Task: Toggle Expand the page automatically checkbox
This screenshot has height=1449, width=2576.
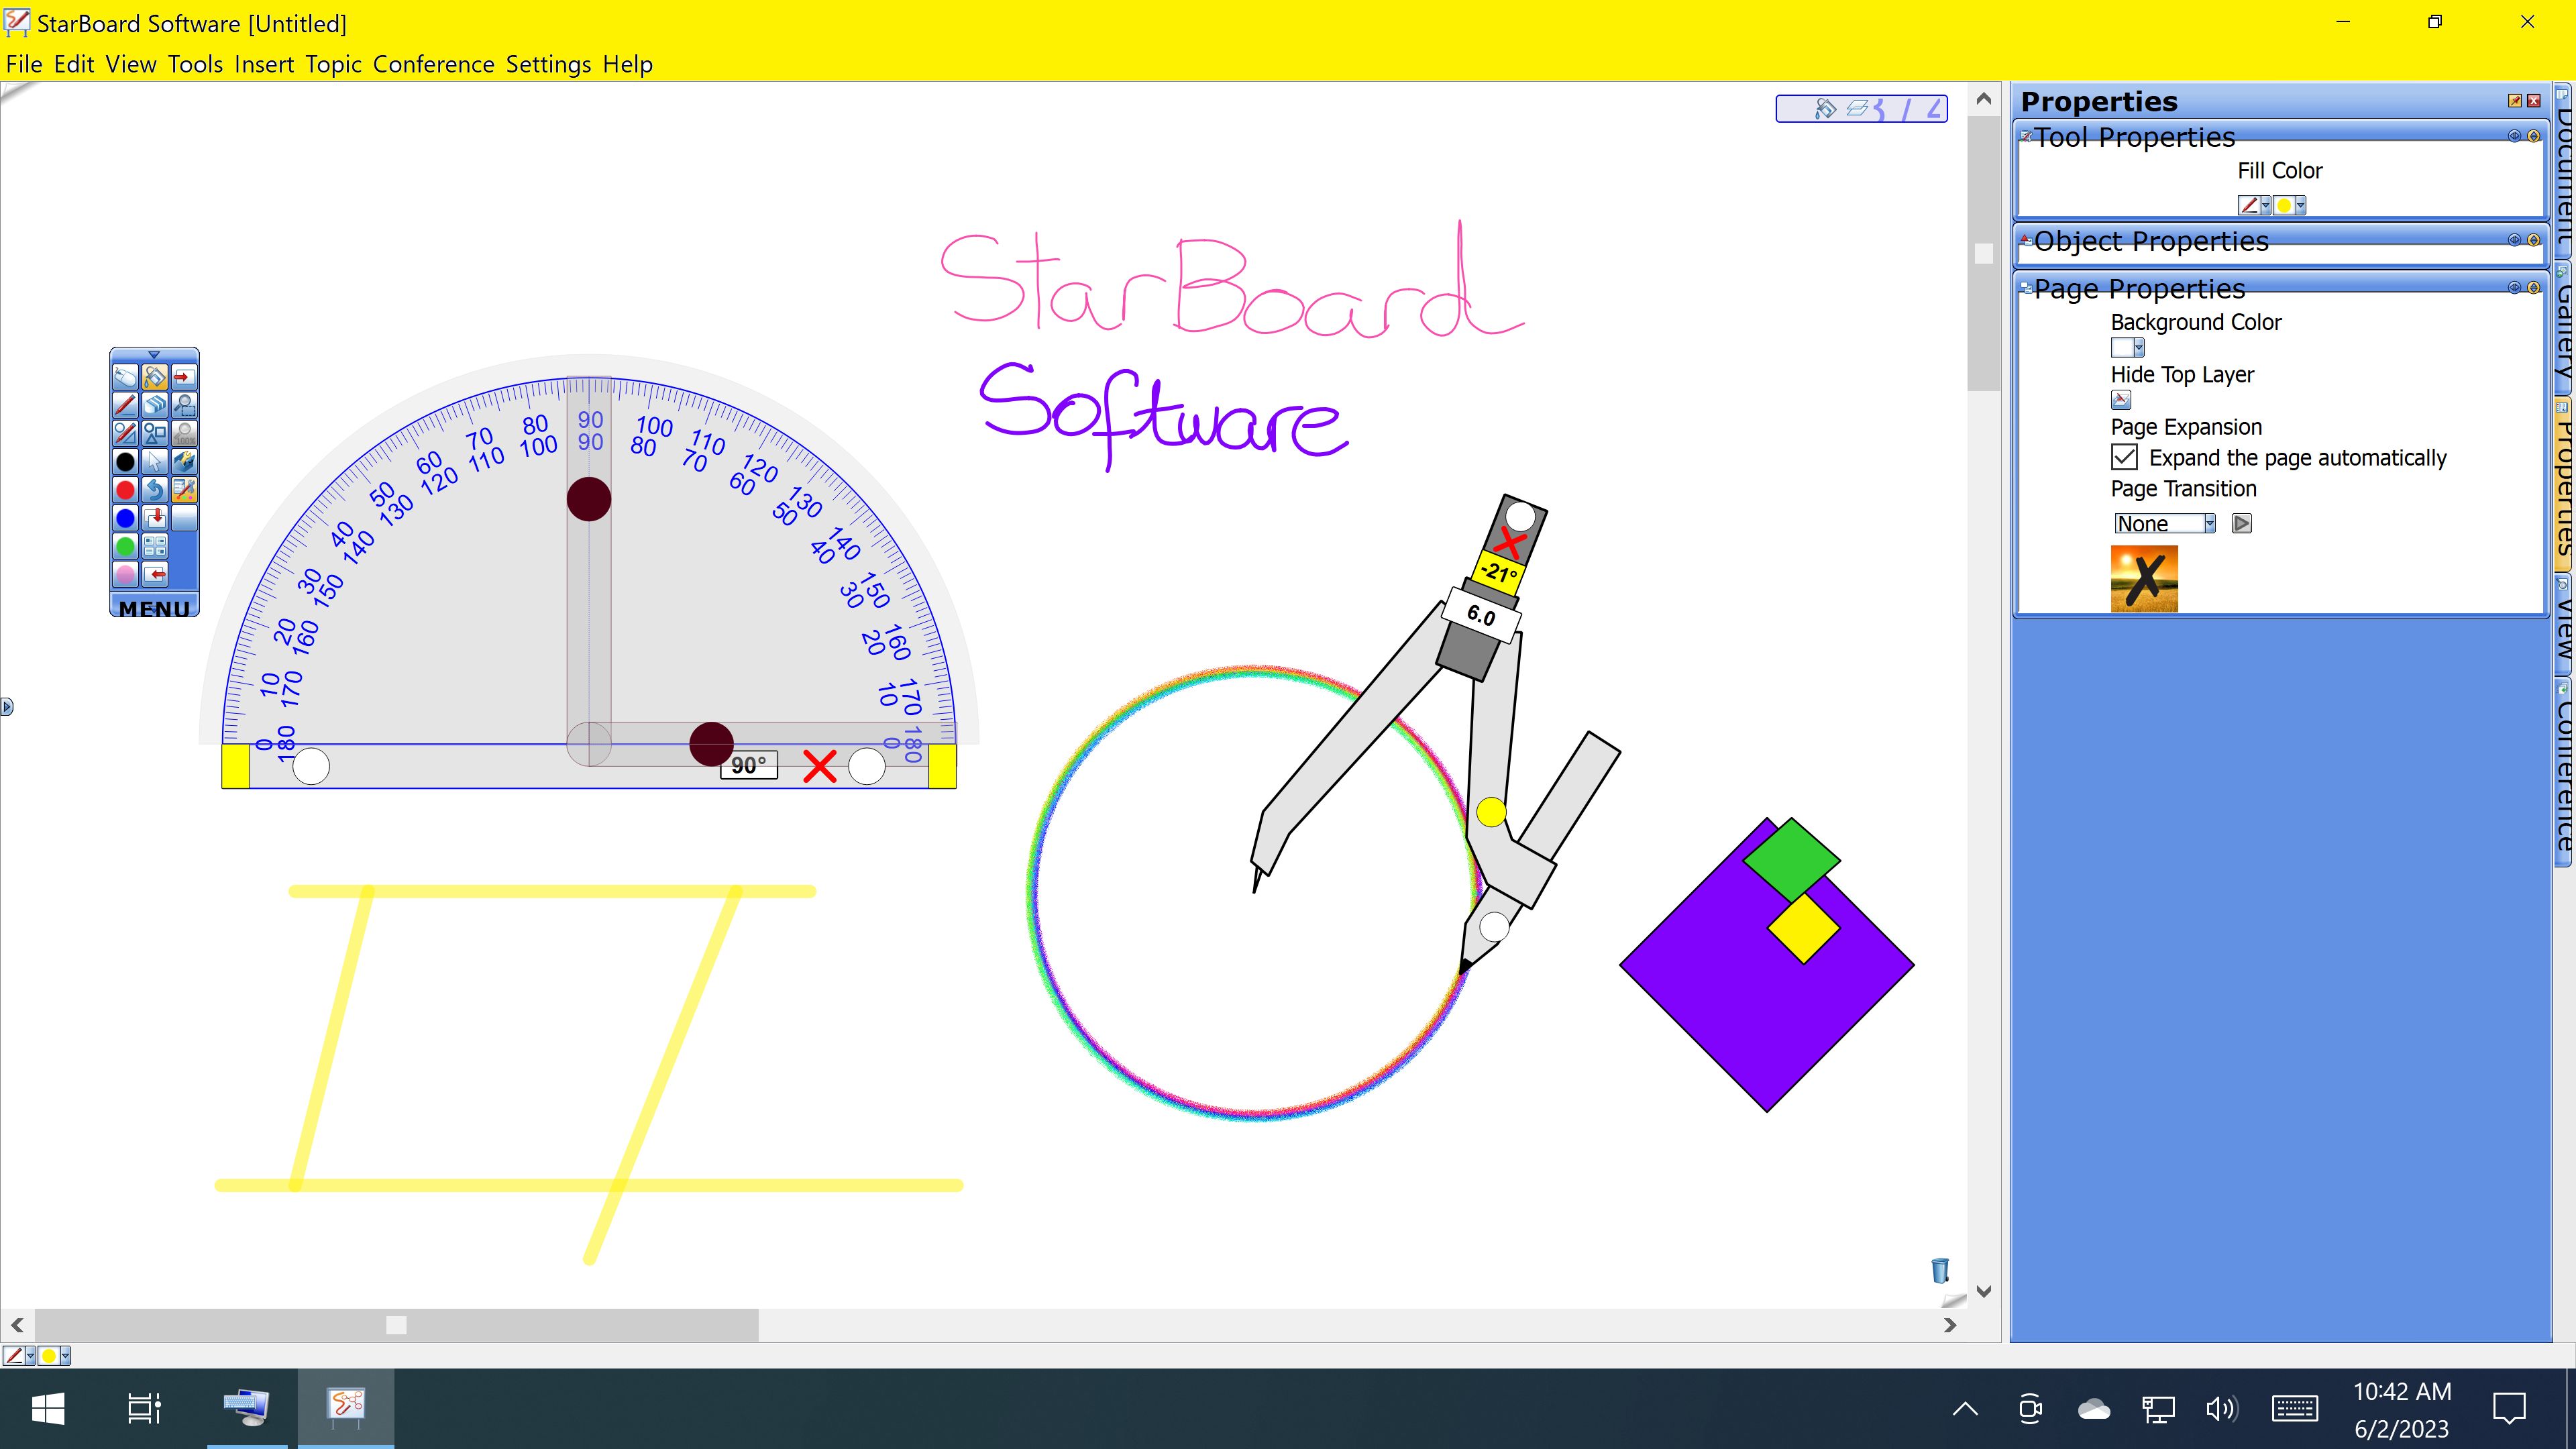Action: coord(2124,457)
